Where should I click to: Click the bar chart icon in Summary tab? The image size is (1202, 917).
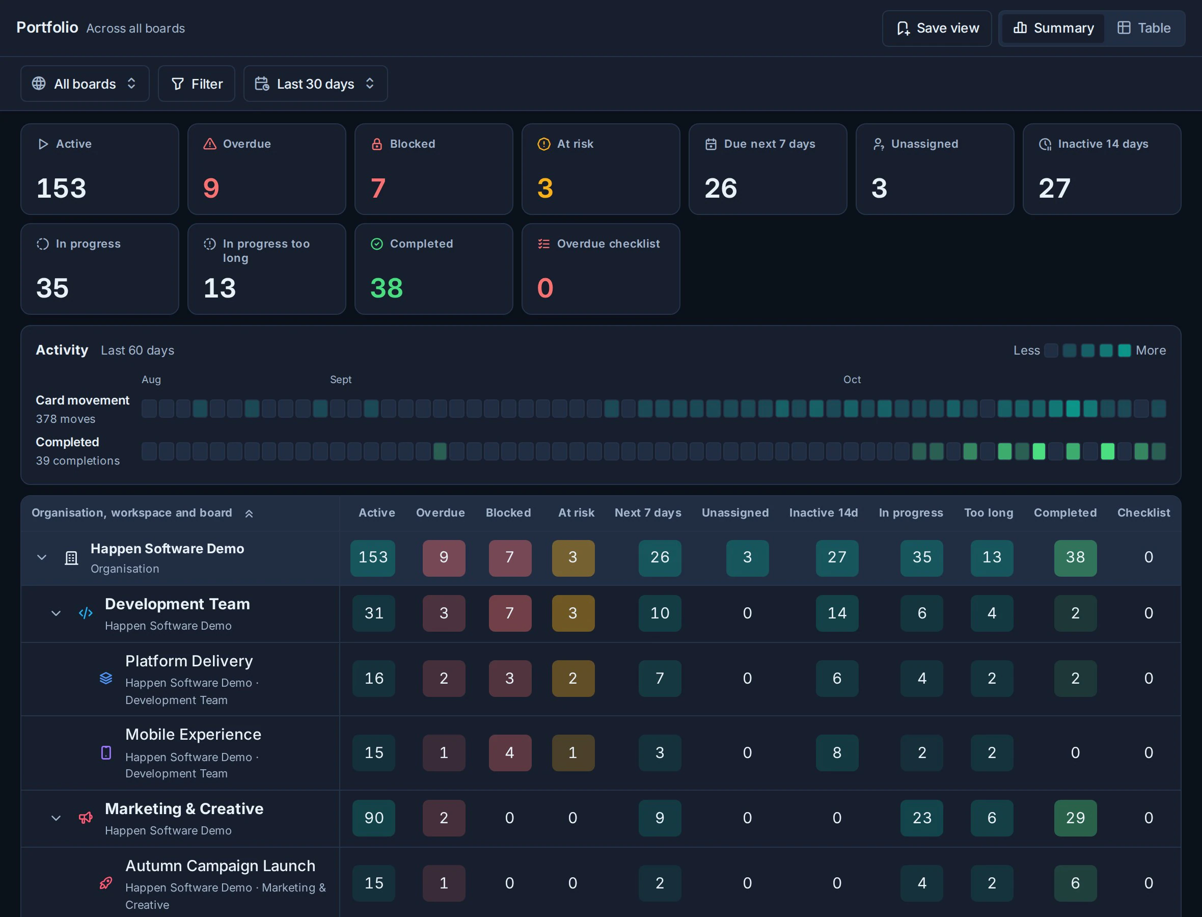pos(1020,28)
